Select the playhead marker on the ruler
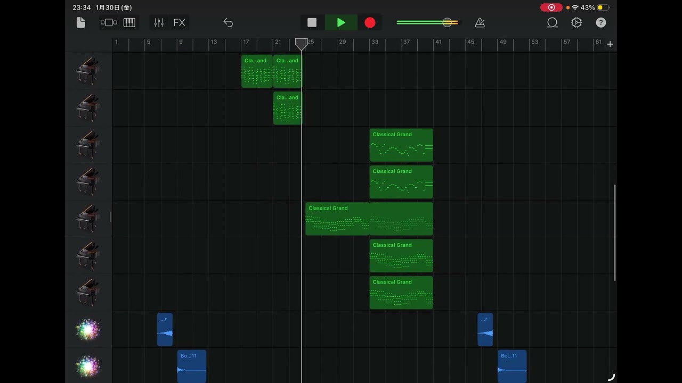The width and height of the screenshot is (682, 383). (x=301, y=44)
